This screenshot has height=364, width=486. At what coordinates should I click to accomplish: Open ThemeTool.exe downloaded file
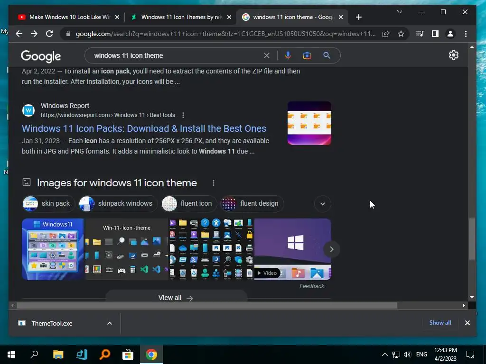coord(51,323)
